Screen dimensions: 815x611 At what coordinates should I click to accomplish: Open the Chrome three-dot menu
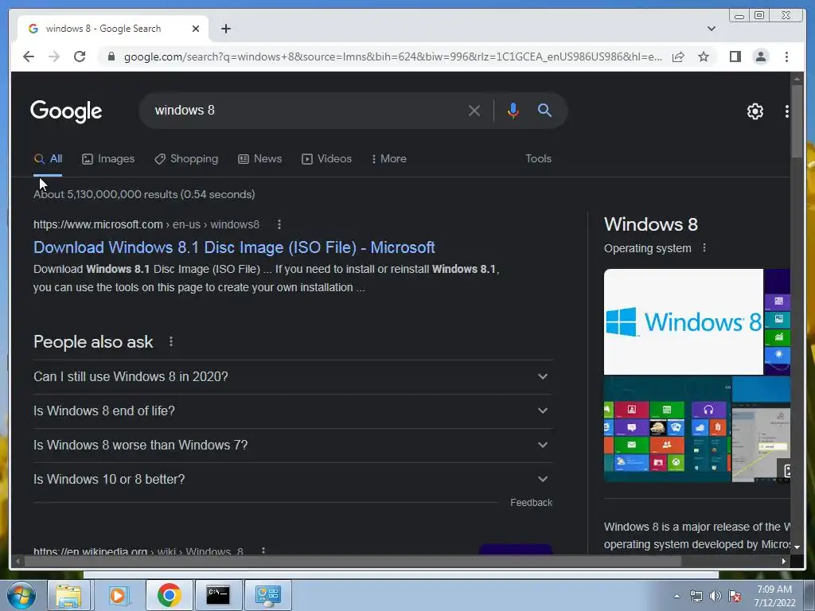786,56
